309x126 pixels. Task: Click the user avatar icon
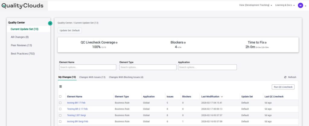pyautogui.click(x=300, y=5)
